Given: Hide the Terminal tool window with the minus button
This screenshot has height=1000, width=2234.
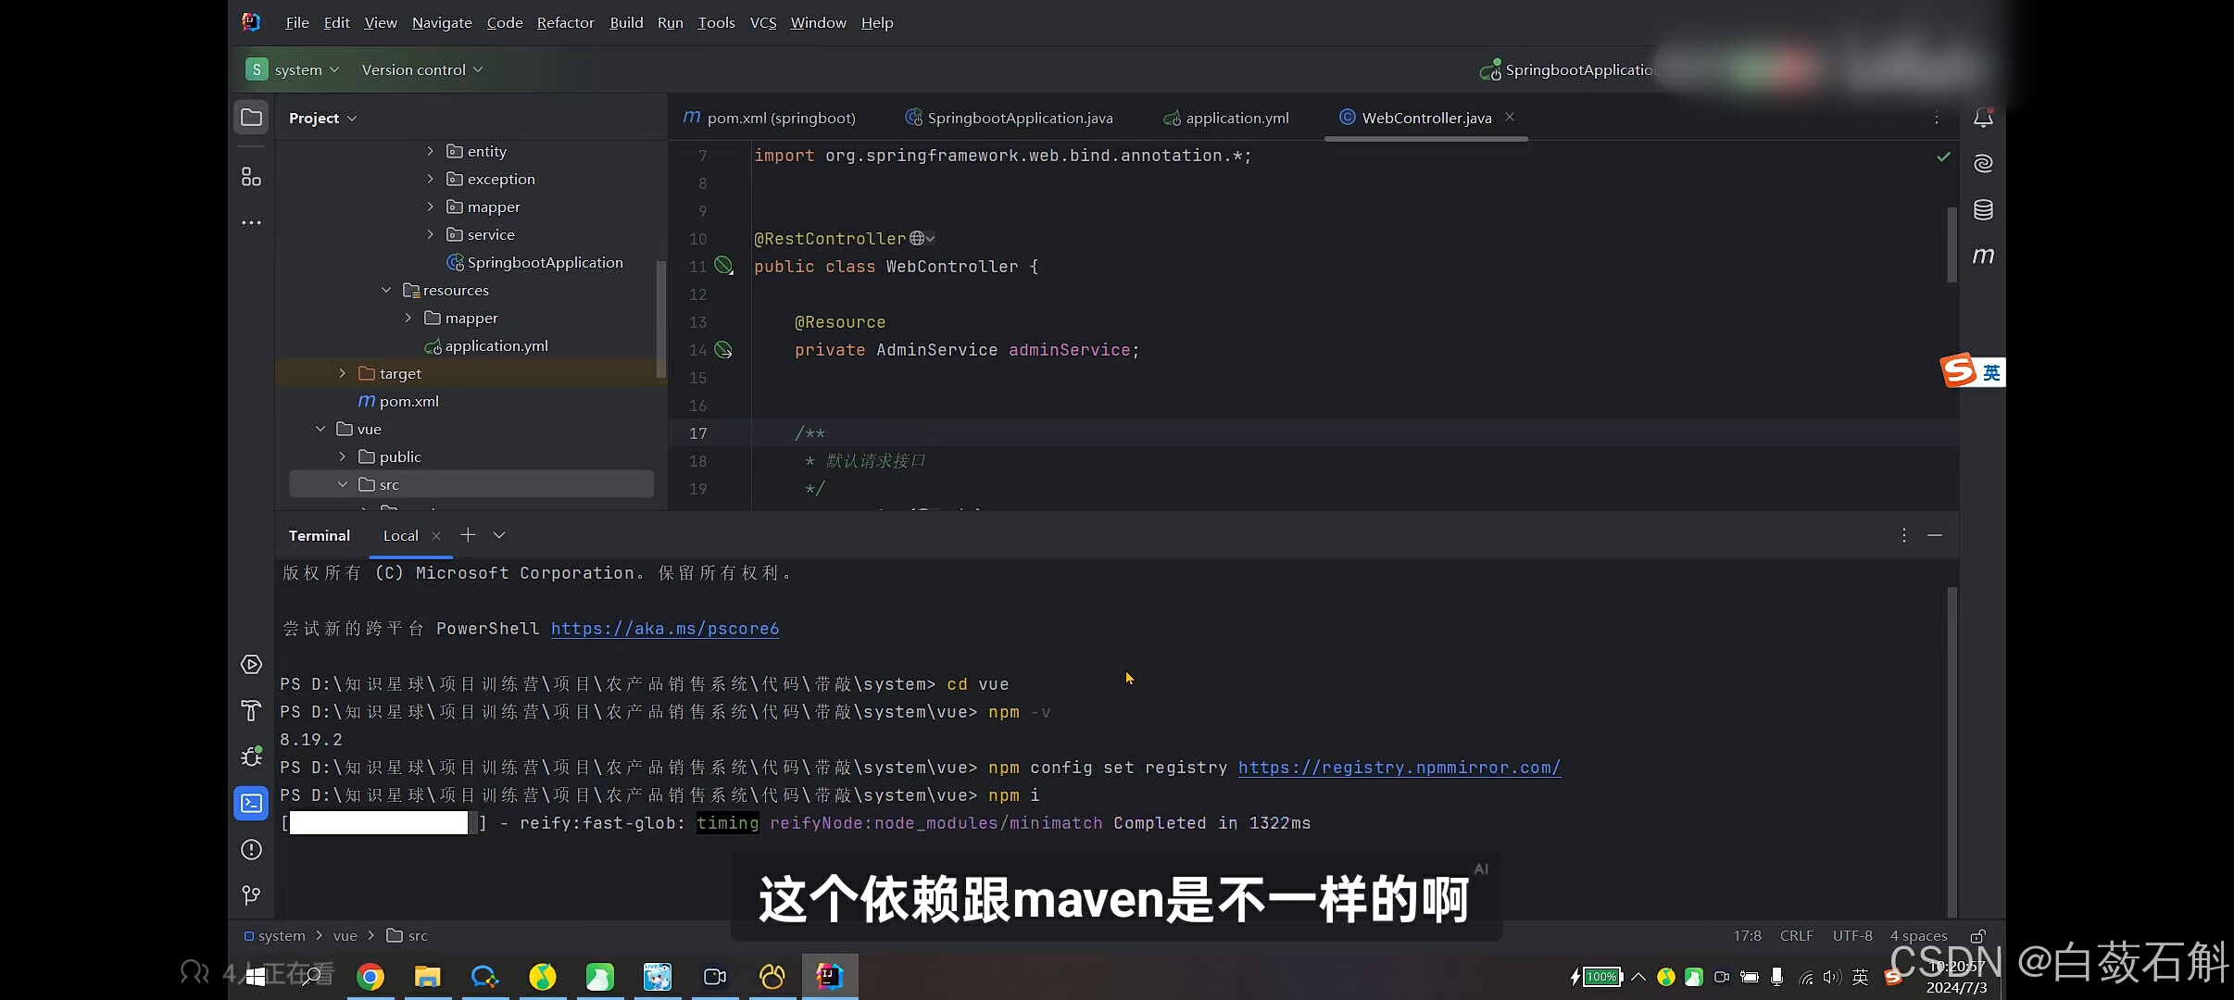Looking at the screenshot, I should click(1935, 535).
